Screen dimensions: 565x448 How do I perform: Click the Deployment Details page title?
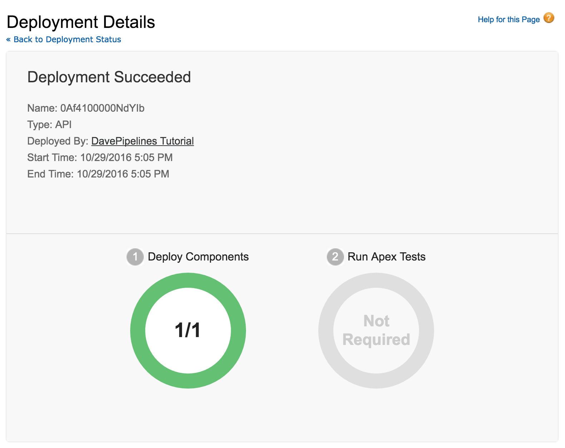point(81,22)
